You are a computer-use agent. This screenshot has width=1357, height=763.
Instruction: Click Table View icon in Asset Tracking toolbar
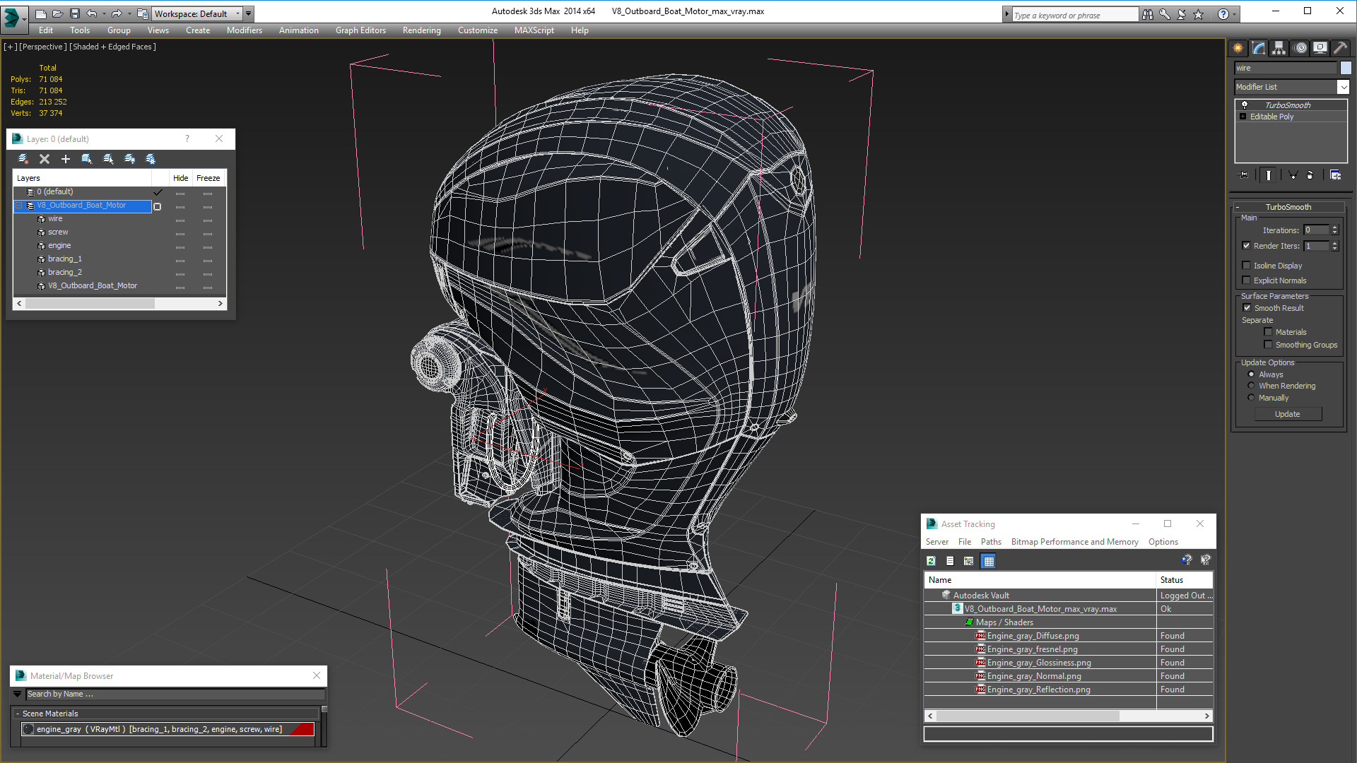pyautogui.click(x=989, y=561)
